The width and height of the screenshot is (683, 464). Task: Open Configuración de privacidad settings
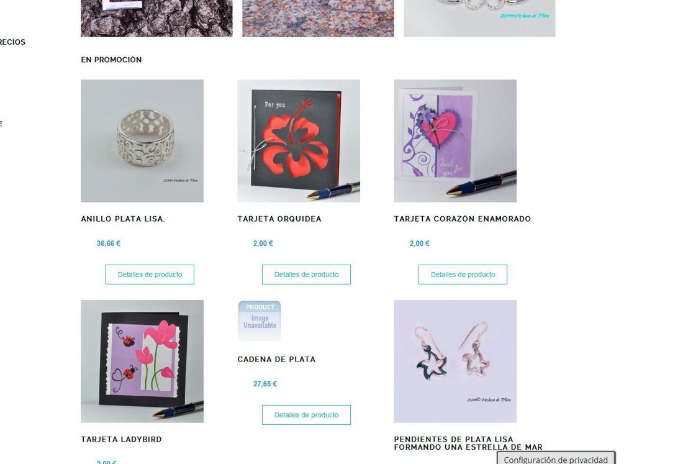pyautogui.click(x=556, y=459)
